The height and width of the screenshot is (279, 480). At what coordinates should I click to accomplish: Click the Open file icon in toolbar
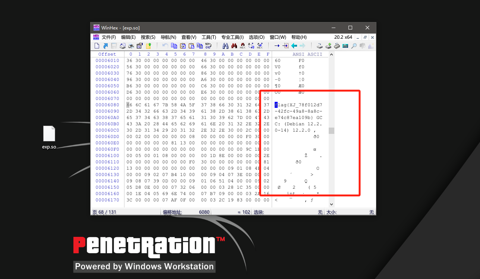(105, 46)
